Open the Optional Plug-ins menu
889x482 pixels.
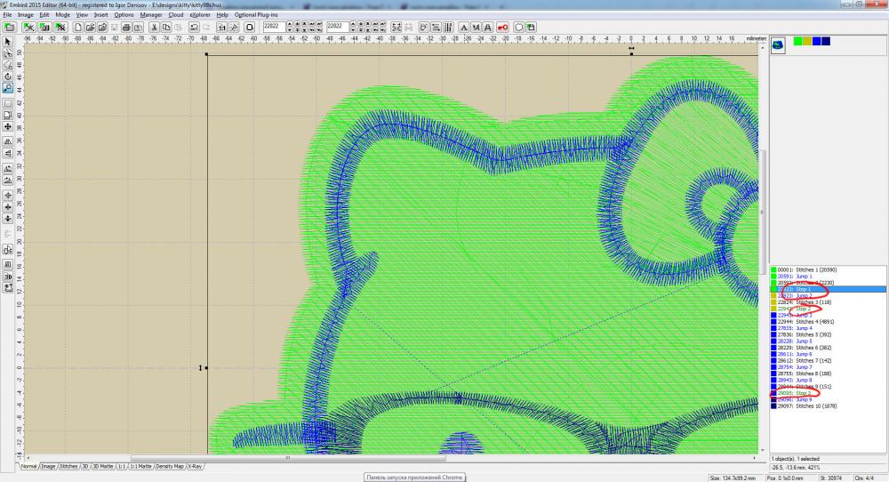click(256, 15)
